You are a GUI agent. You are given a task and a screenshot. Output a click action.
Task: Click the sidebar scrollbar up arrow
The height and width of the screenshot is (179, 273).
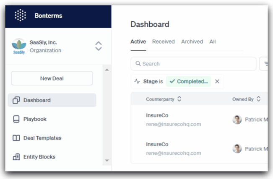[x=107, y=70]
